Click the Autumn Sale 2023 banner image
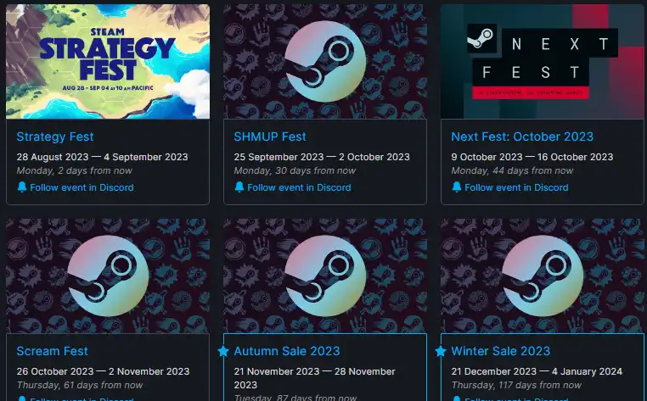This screenshot has height=401, width=647. coord(325,276)
